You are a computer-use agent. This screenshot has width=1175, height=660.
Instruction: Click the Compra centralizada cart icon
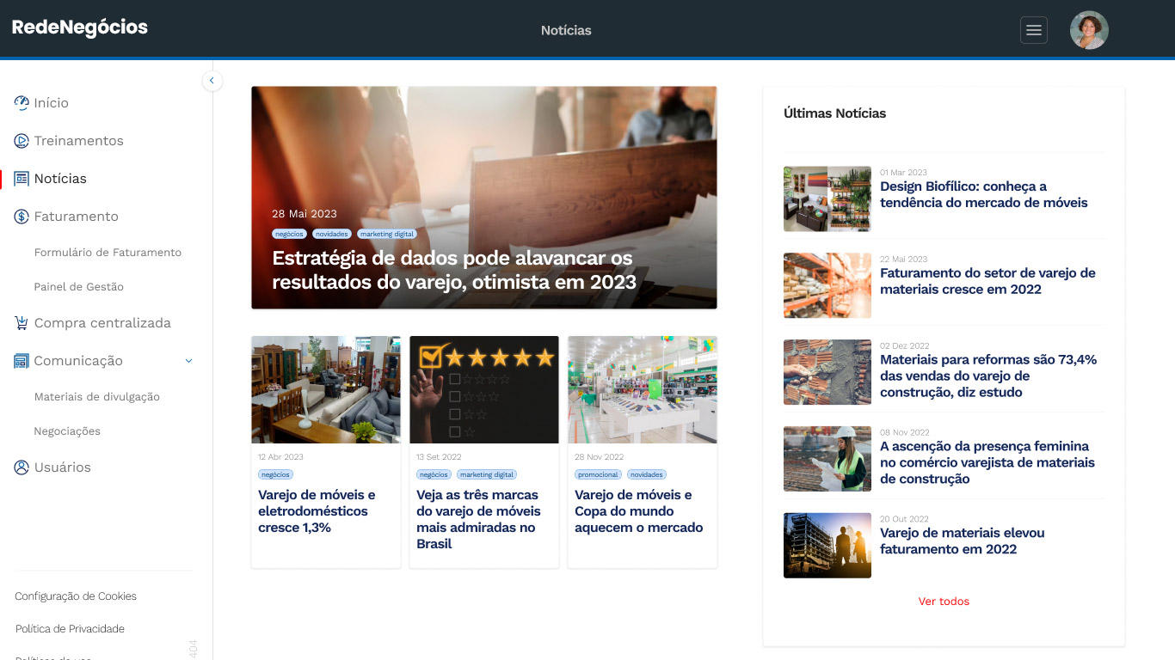tap(22, 323)
